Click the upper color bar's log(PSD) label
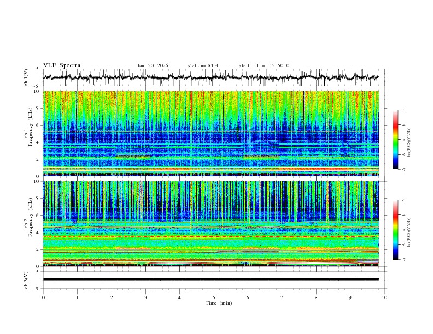This screenshot has width=433, height=334. (409, 142)
